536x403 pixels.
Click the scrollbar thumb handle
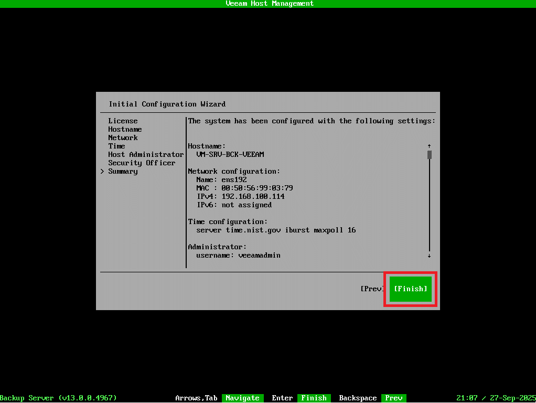pyautogui.click(x=429, y=155)
